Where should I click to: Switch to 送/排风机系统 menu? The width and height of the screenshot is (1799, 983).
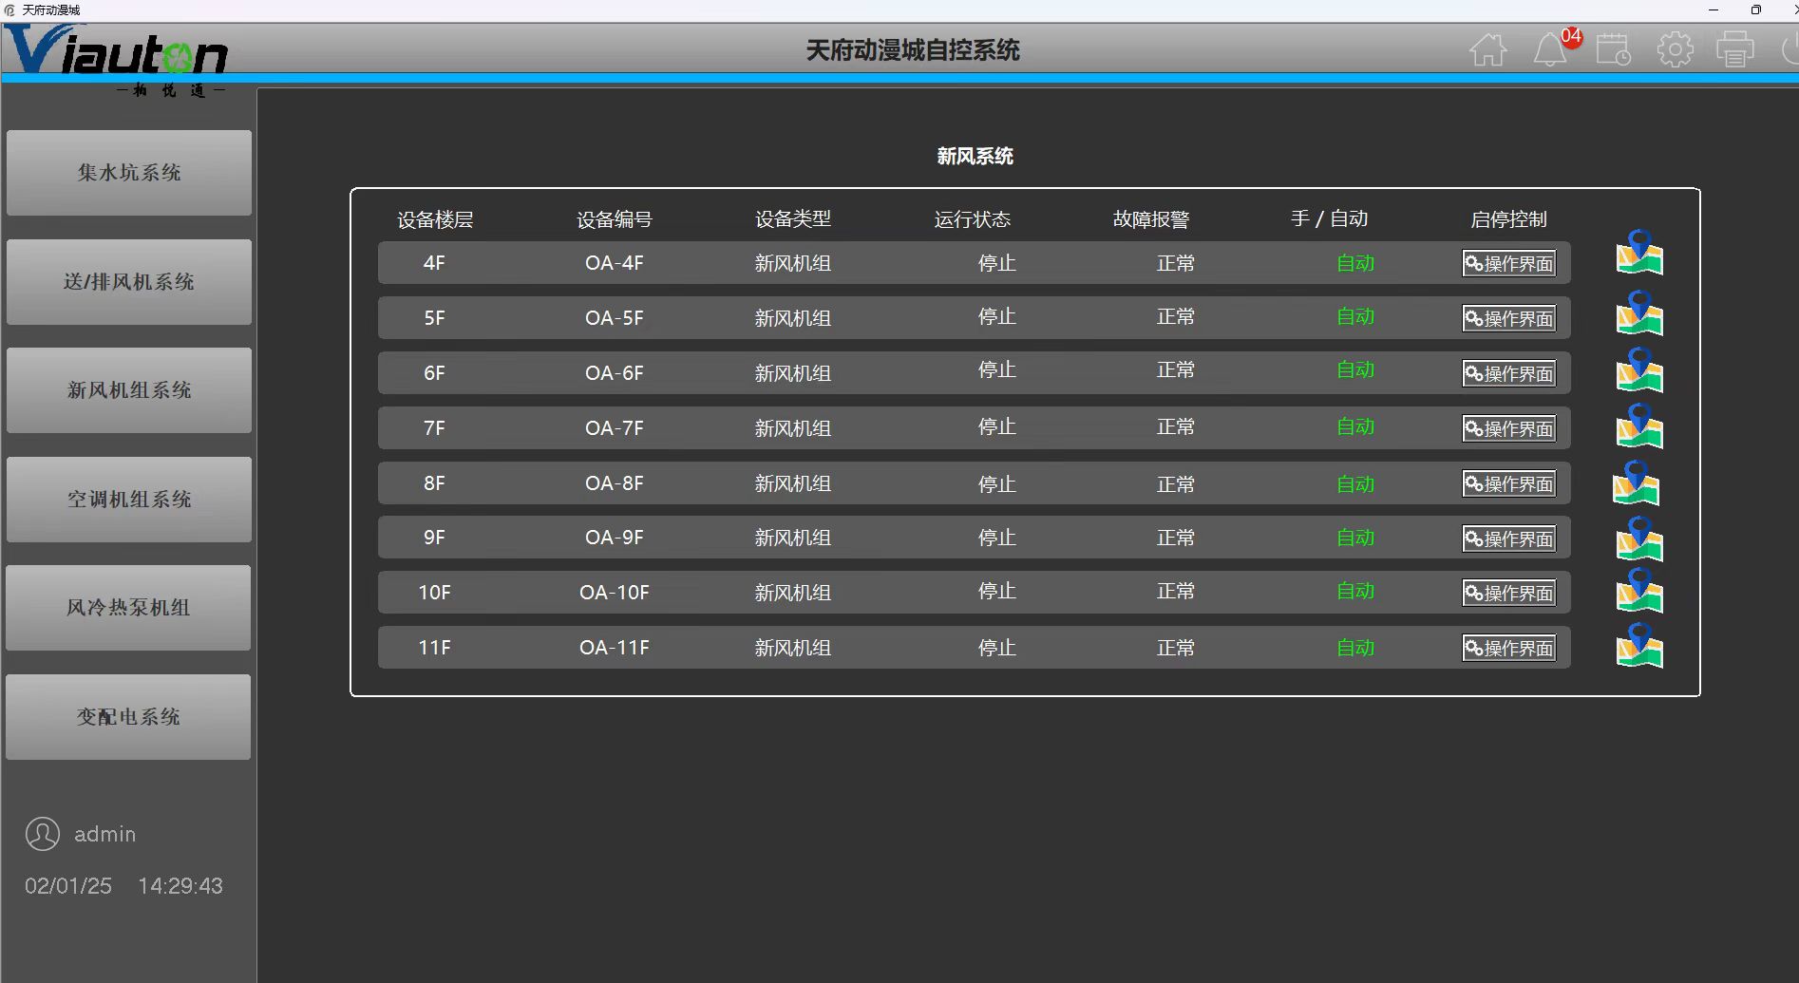[129, 282]
